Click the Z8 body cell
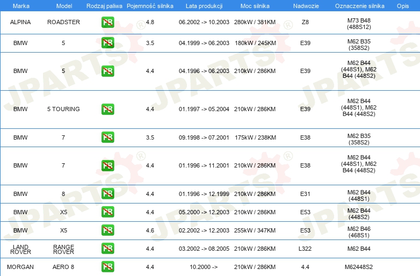 (305, 22)
